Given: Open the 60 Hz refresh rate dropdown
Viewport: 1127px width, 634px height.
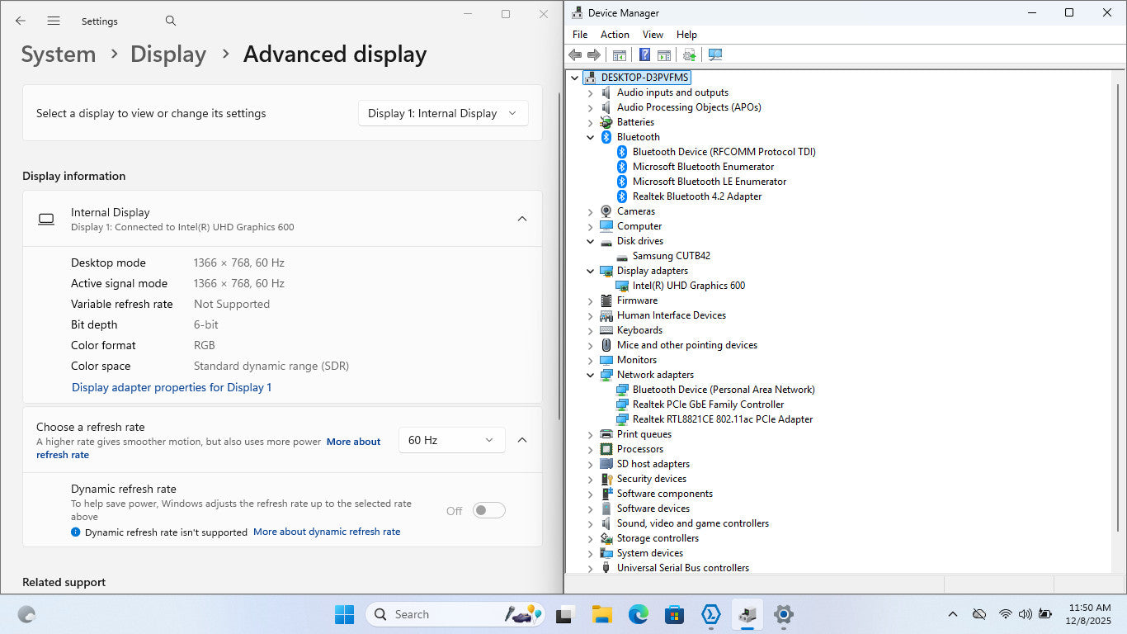Looking at the screenshot, I should click(451, 440).
